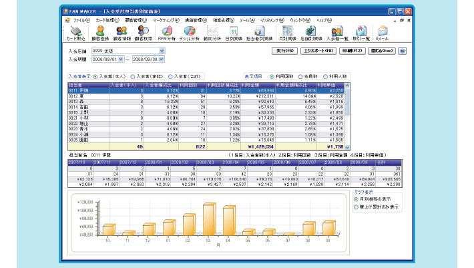This screenshot has width=474, height=268.
Task: Open 店舗別実績 results by store
Action: click(311, 33)
